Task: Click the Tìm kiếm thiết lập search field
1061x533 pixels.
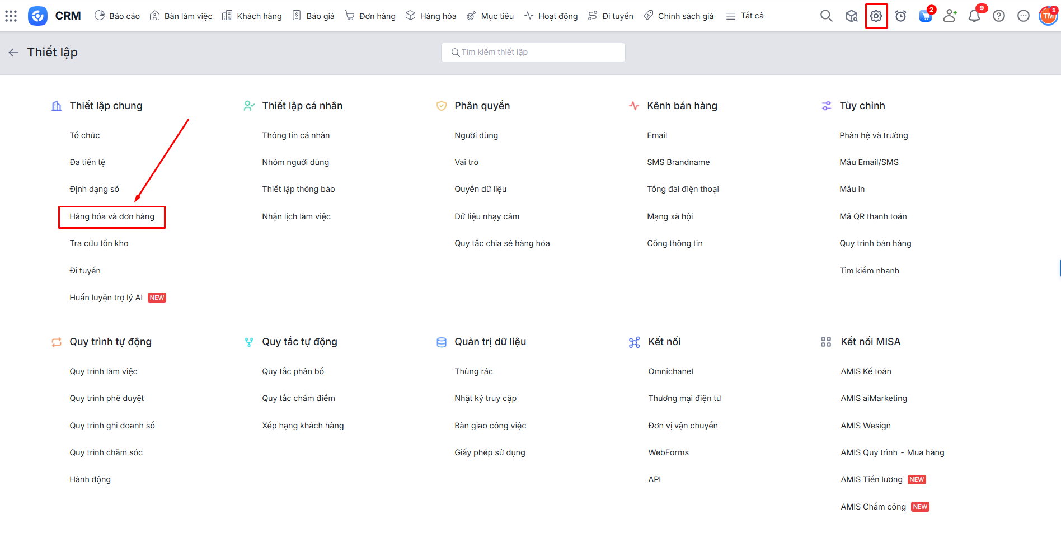Action: [533, 52]
